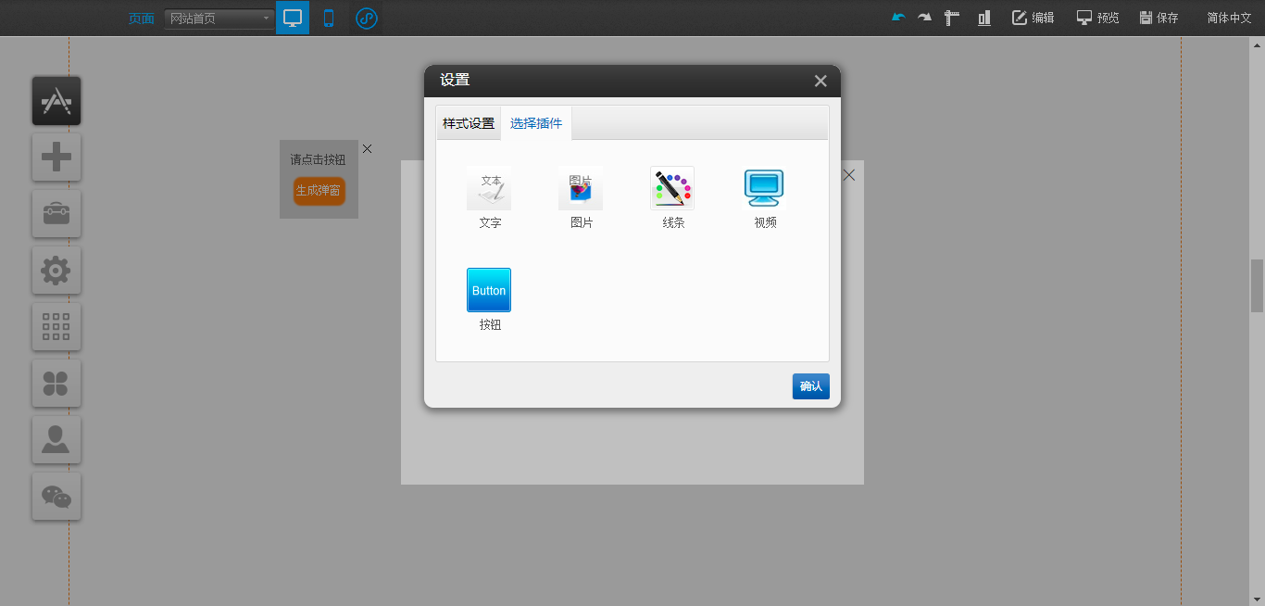
Task: Click the plus add-component sidebar icon
Action: [56, 158]
